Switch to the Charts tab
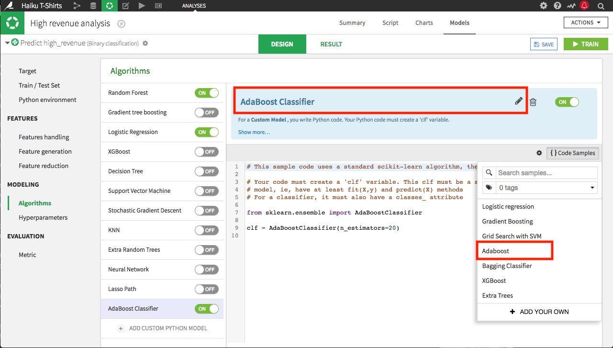Viewport: 613px width, 348px height. [x=424, y=23]
